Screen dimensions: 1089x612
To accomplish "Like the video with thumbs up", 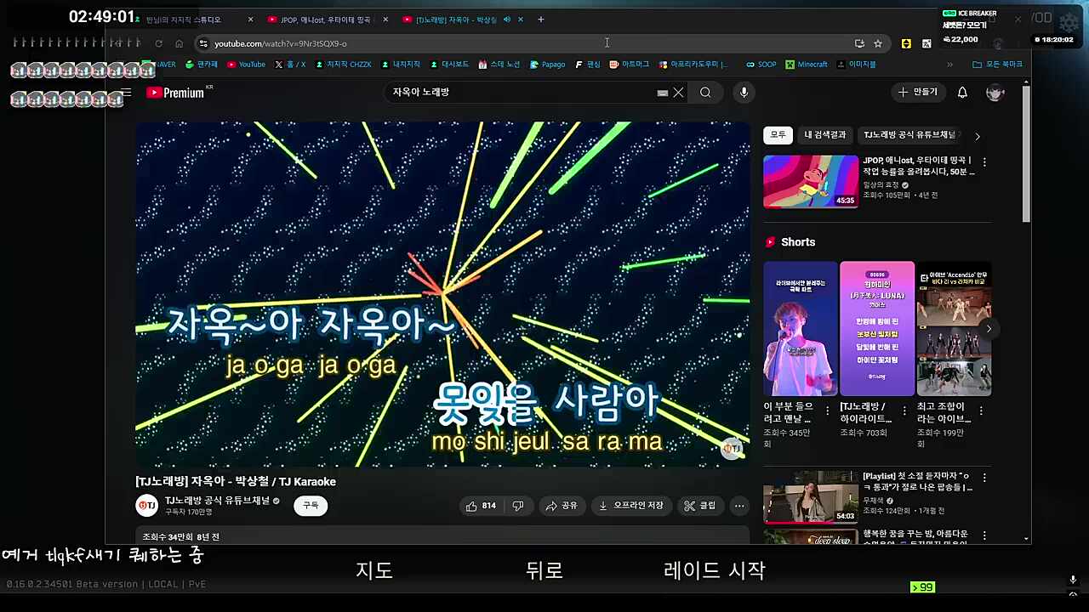I will (x=482, y=506).
